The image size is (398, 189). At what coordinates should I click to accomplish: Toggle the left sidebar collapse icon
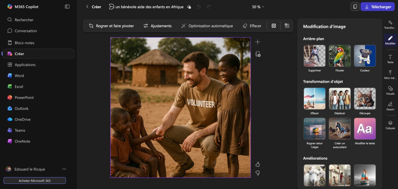coord(67,7)
